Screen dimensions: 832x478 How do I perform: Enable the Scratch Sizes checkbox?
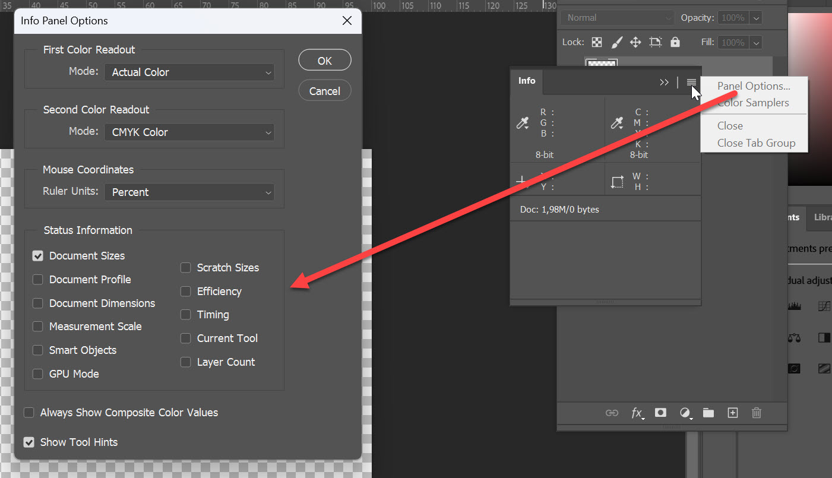tap(185, 268)
